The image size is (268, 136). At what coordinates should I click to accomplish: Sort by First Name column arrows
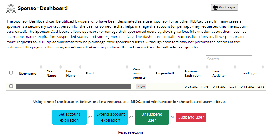61,67
